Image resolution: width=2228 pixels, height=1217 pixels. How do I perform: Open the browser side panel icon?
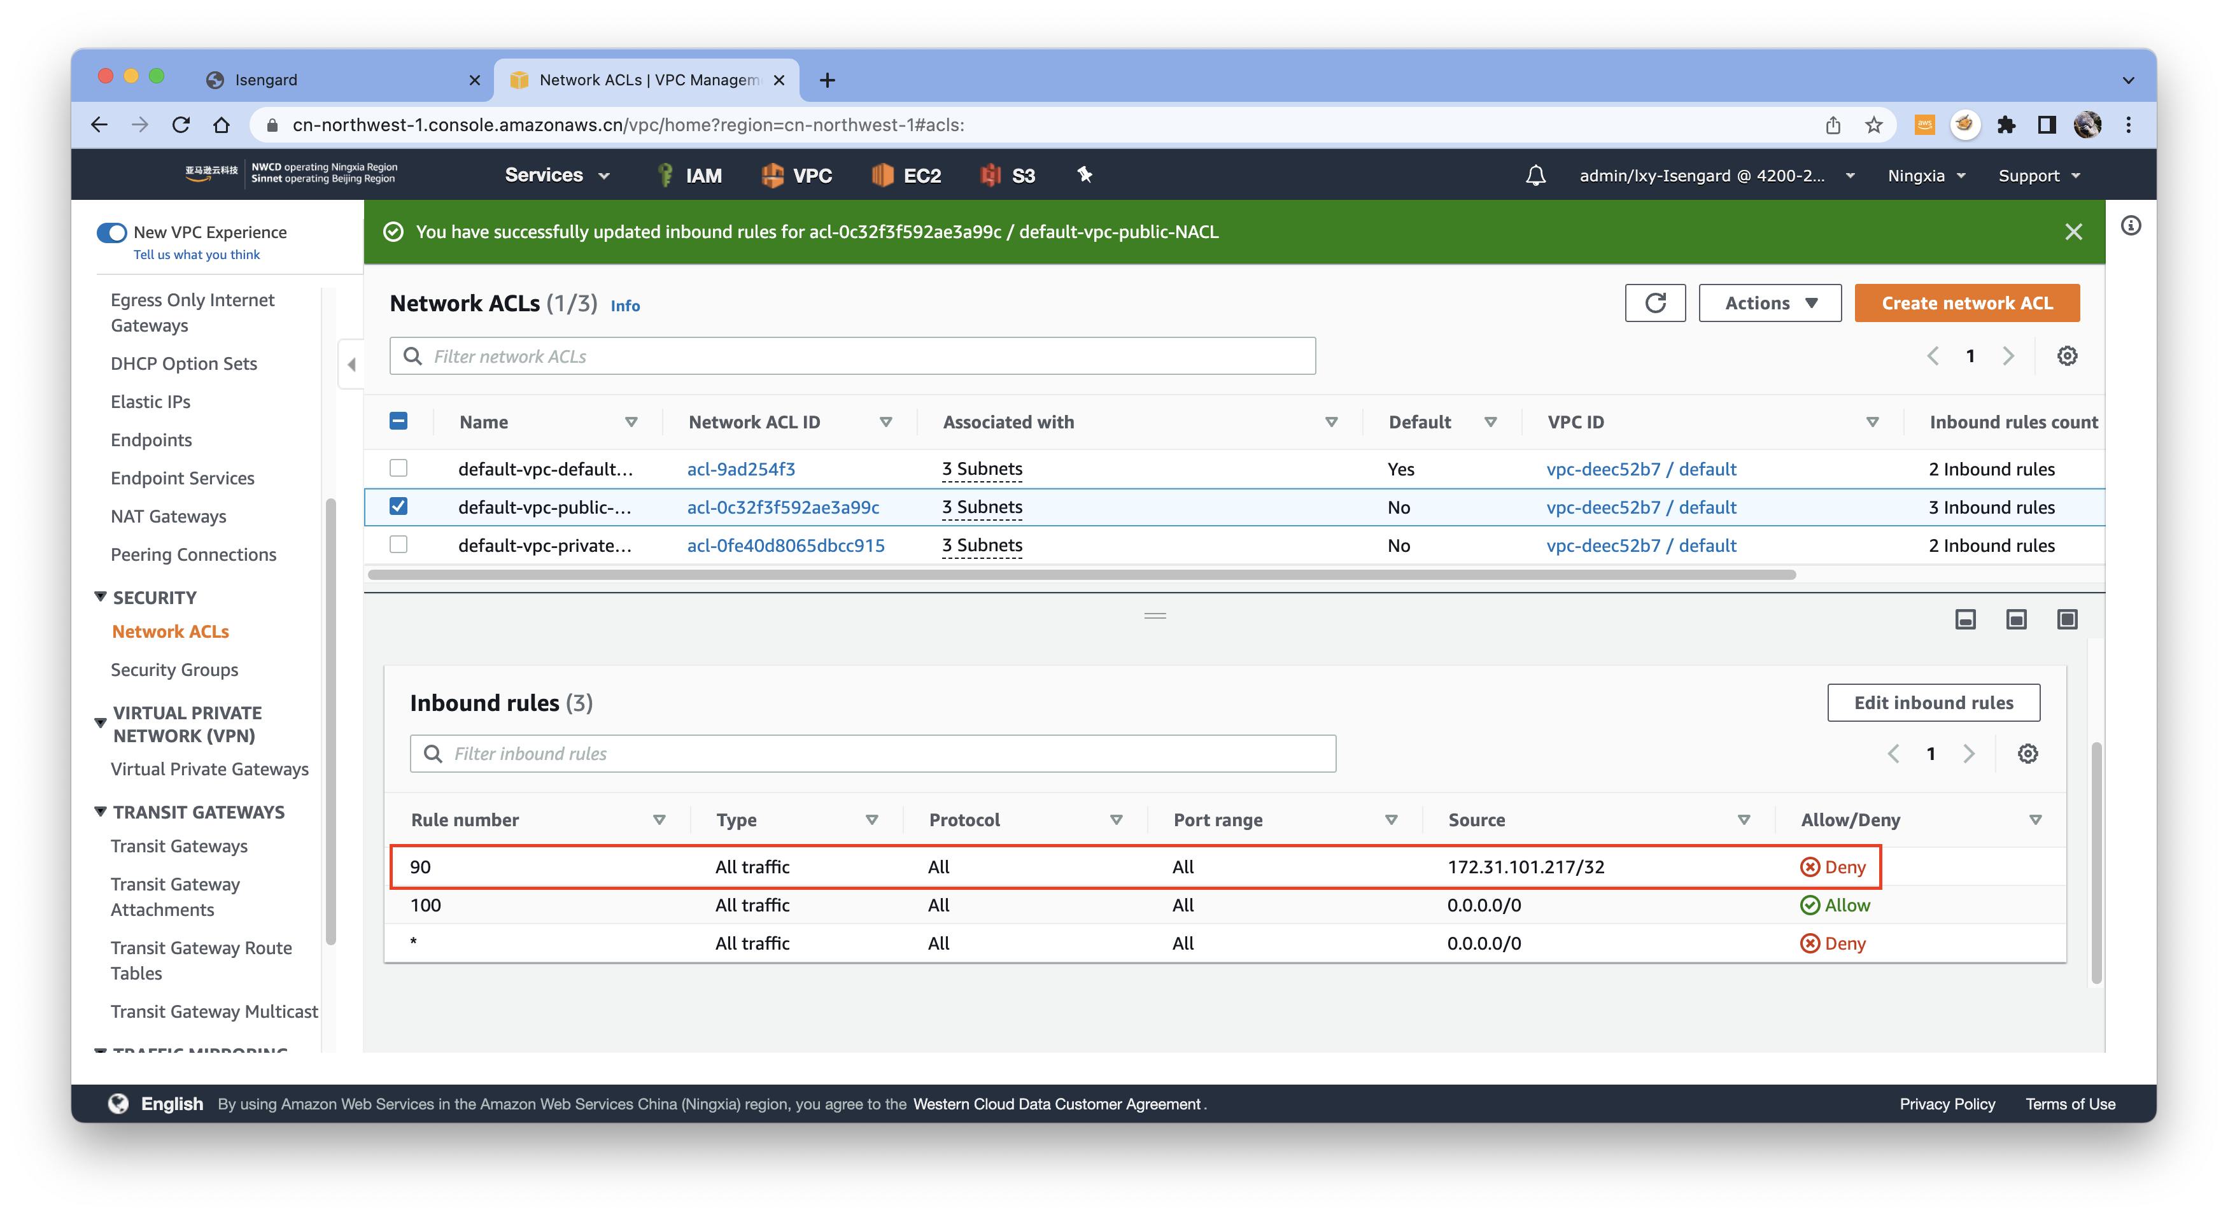coord(2047,125)
